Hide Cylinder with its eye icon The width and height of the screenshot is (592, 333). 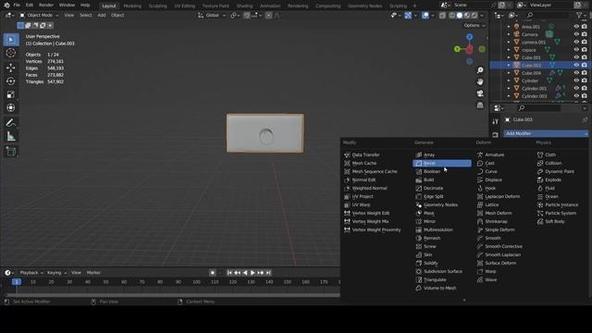coord(576,80)
